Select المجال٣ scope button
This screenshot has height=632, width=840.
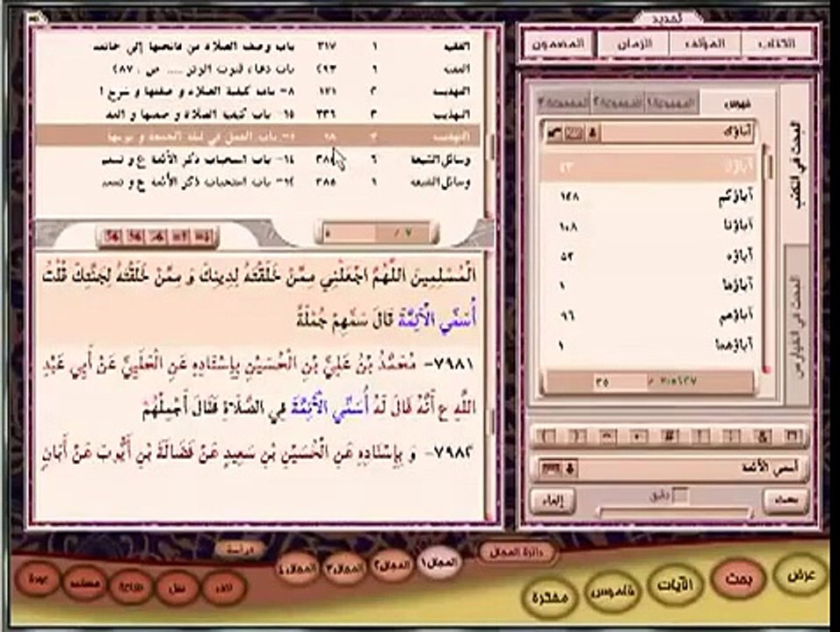point(344,568)
